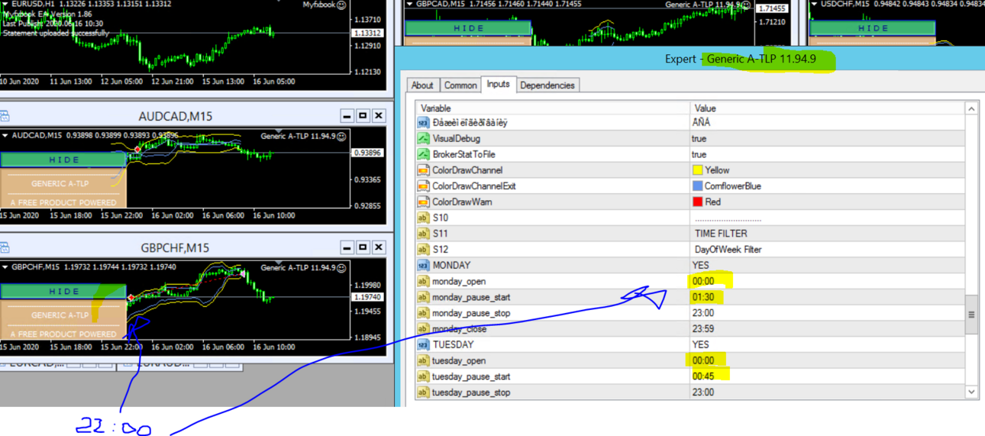Click the expert smiley face on GBPCHF chart
Screen dimensions: 985x436
[341, 267]
